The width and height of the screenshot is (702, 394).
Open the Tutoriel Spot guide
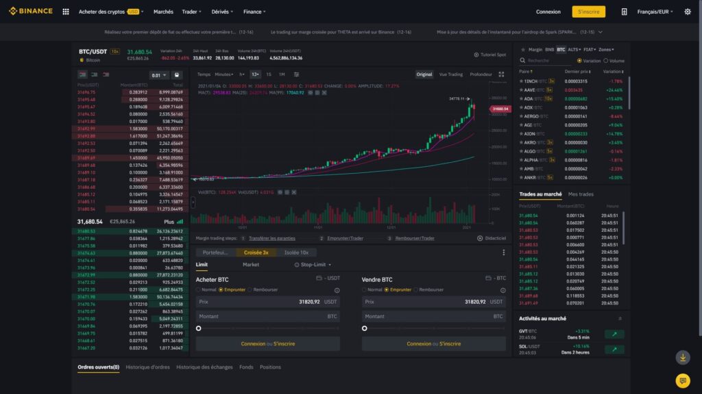click(489, 55)
